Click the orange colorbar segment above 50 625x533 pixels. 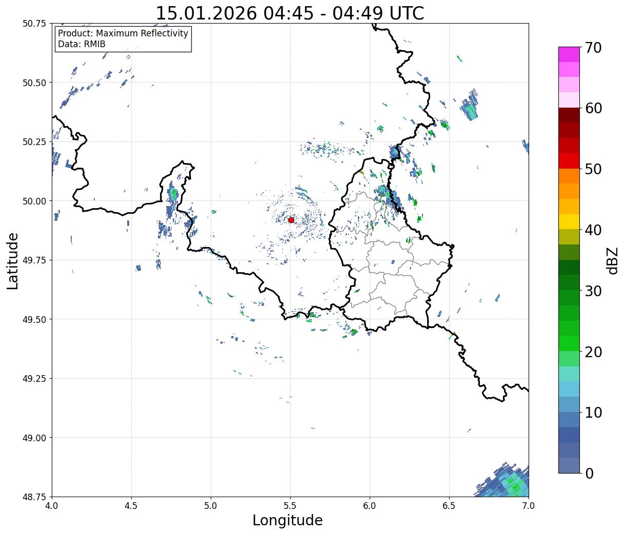(569, 176)
